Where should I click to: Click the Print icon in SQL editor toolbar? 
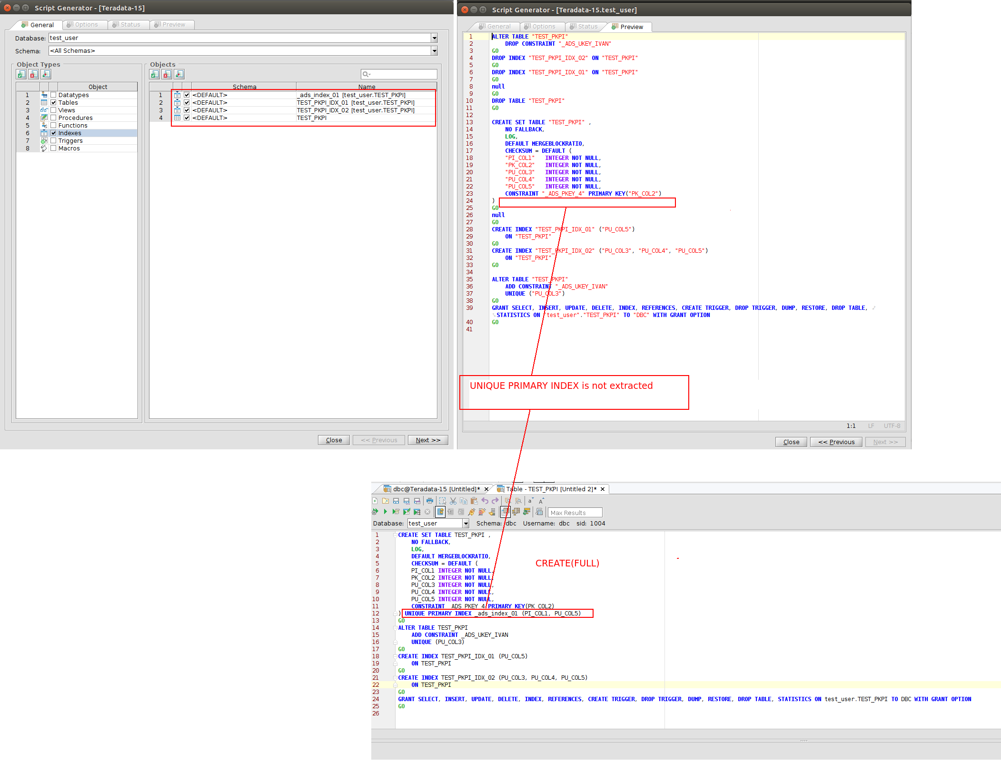(x=430, y=501)
